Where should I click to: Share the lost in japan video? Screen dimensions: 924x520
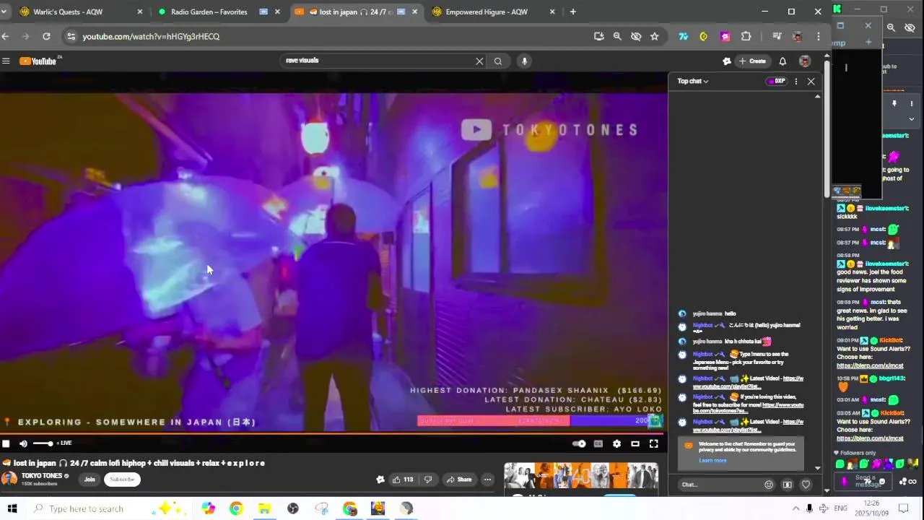[459, 480]
